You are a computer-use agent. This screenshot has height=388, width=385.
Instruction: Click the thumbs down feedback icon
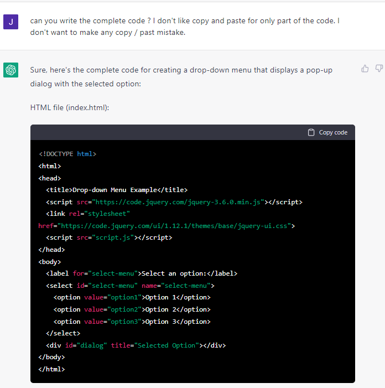tap(379, 69)
